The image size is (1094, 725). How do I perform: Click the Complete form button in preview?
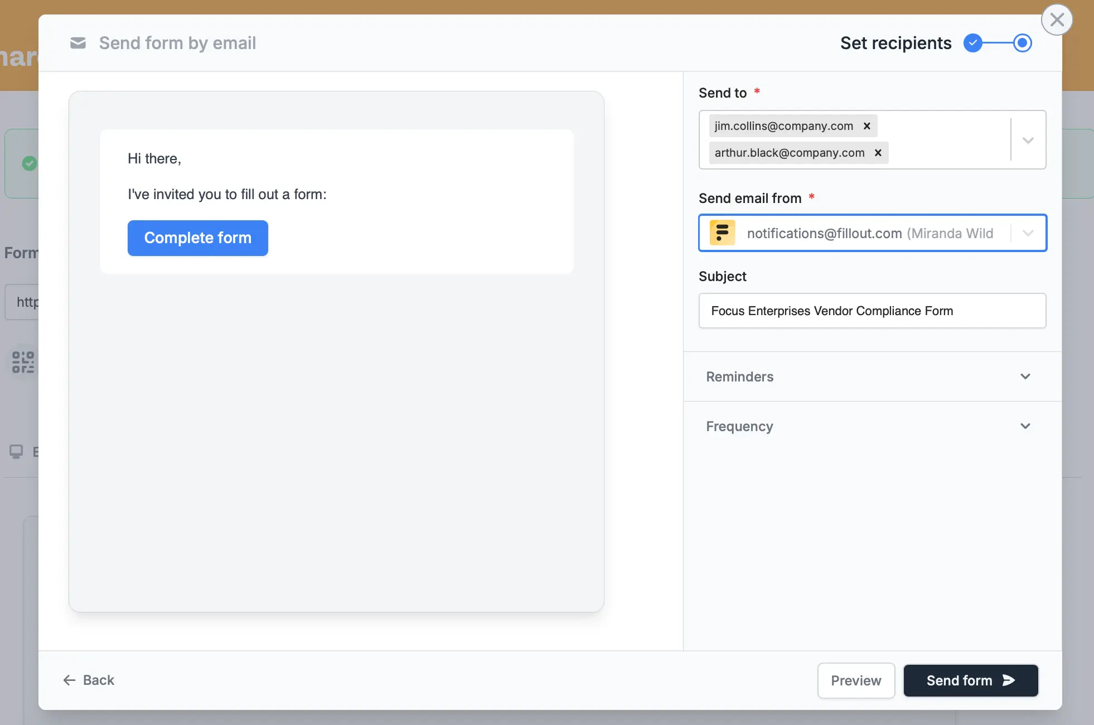coord(197,238)
